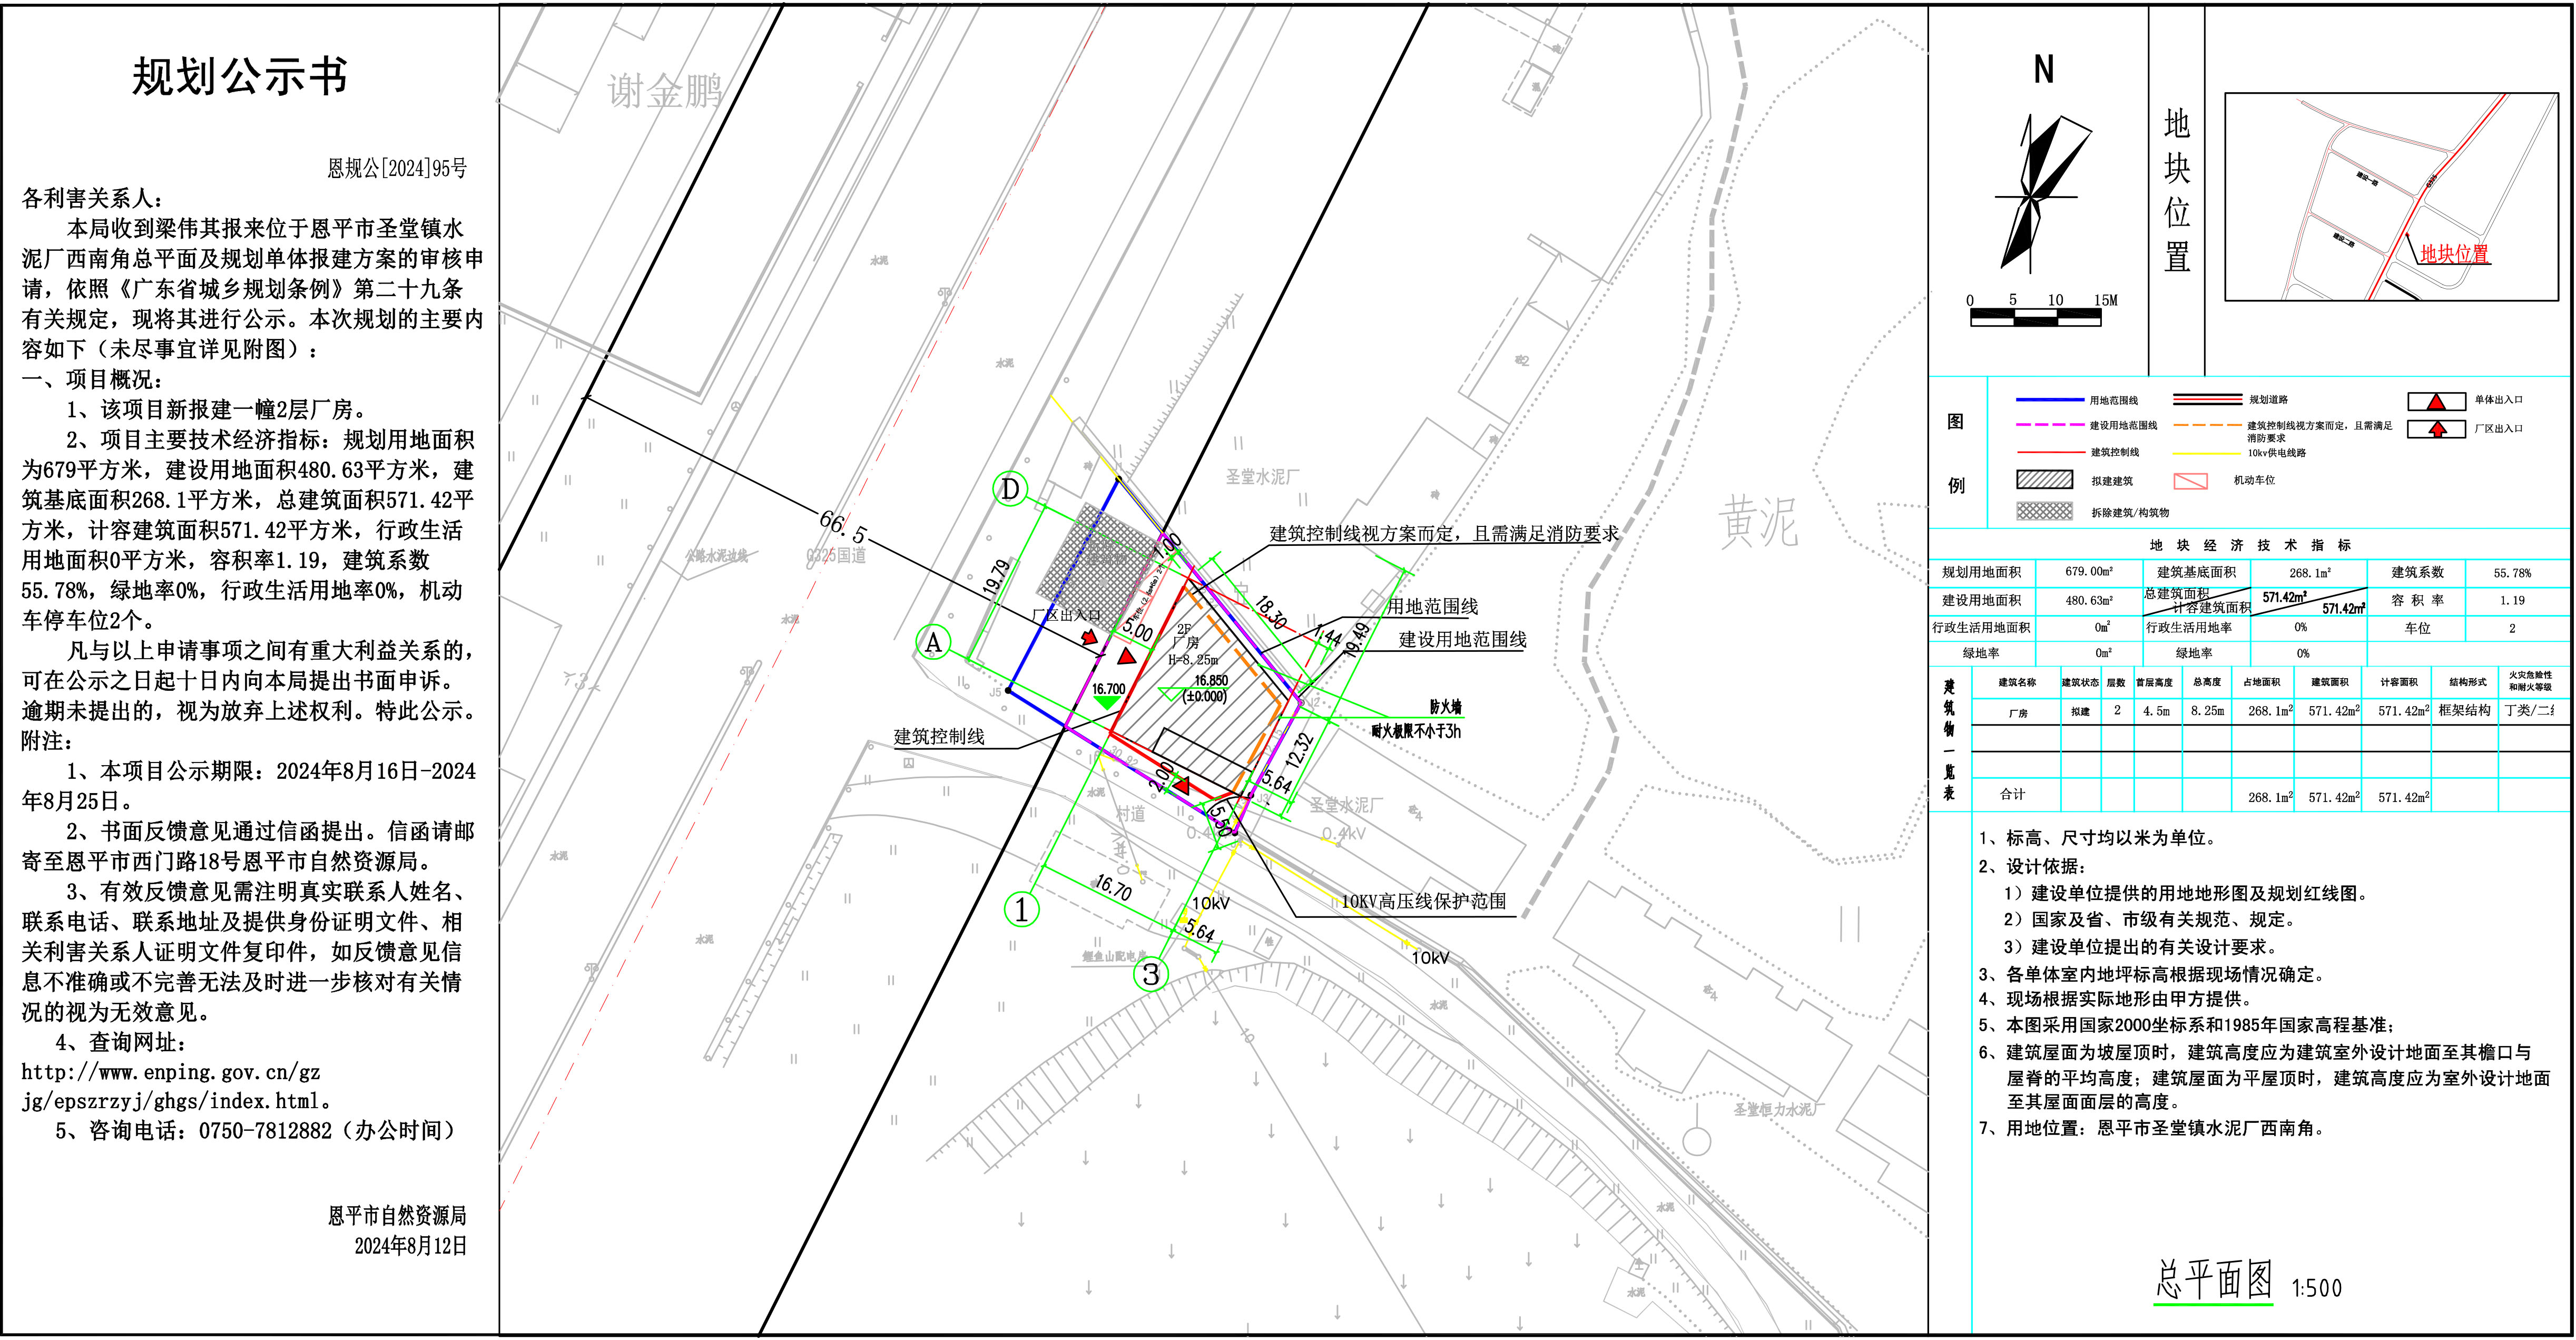Click the 规划公示书 title heading
2576x1340 pixels.
[240, 77]
